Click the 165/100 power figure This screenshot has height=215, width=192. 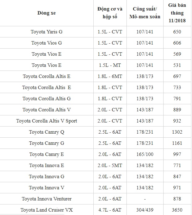point(145,154)
